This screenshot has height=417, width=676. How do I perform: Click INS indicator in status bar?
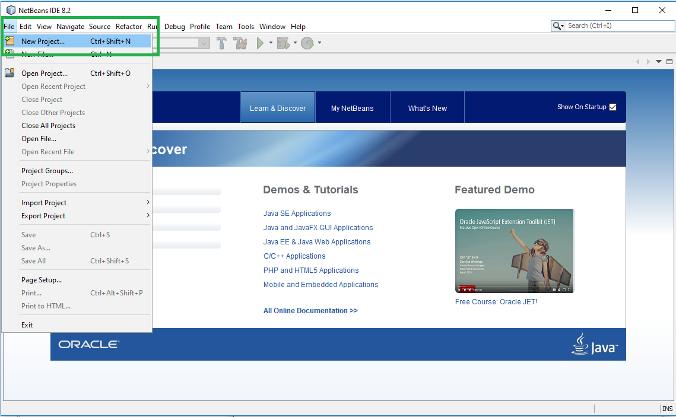(667, 409)
